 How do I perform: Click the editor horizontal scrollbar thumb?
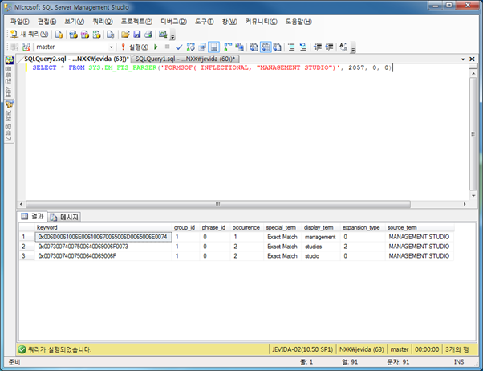tap(218, 204)
